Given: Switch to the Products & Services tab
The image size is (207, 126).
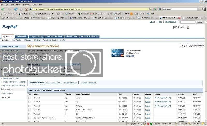Looking at the screenshot, I should [x=89, y=36].
